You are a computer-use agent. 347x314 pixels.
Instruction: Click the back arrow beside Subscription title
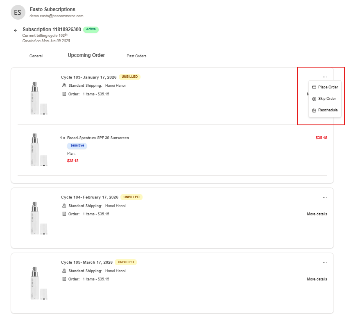[16, 30]
